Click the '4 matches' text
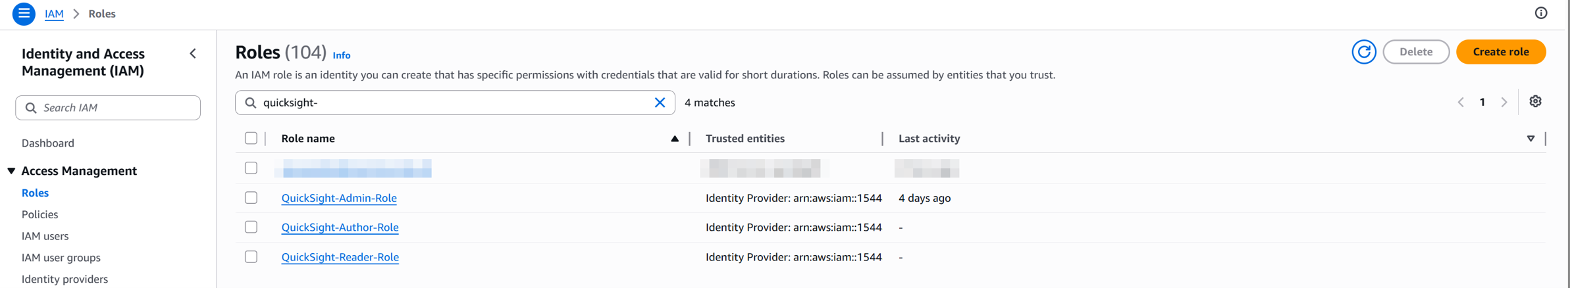The height and width of the screenshot is (288, 1570). point(710,103)
